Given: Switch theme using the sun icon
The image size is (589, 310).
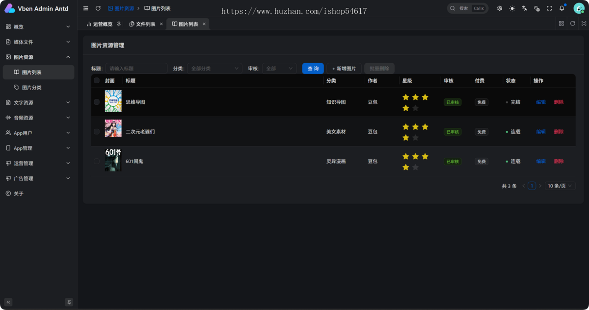Looking at the screenshot, I should coord(512,8).
